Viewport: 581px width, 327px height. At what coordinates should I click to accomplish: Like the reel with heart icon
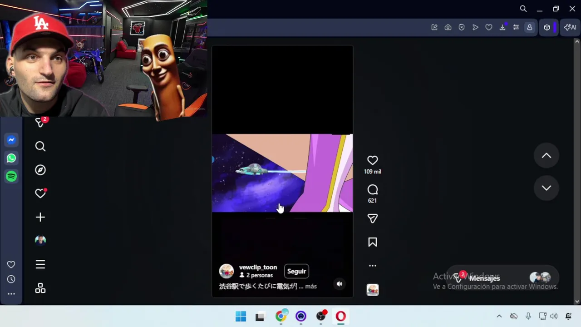click(373, 160)
